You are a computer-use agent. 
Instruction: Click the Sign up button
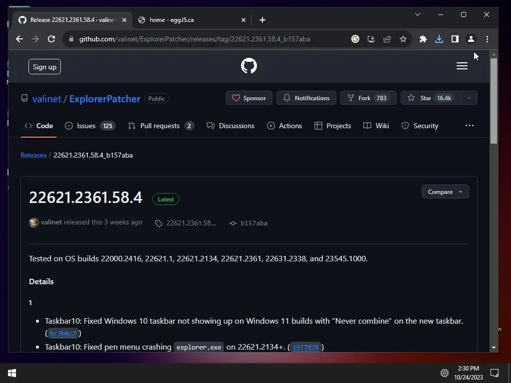pos(44,67)
